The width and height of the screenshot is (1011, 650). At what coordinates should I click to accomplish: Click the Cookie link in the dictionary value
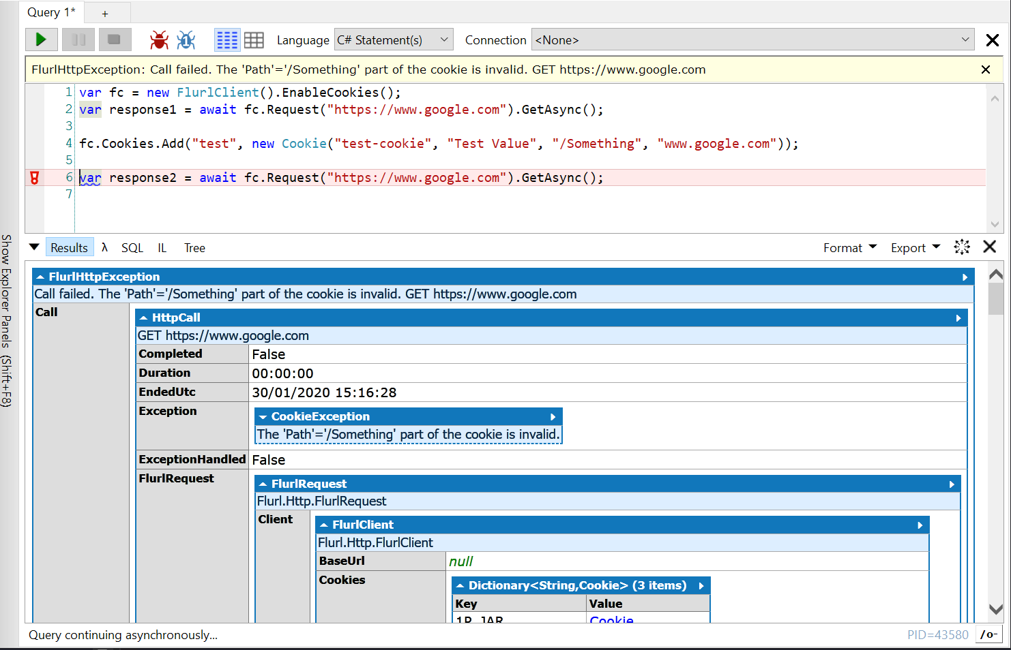pyautogui.click(x=611, y=620)
